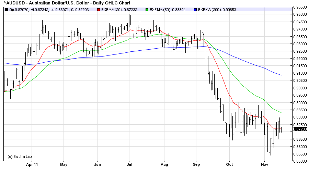Select the Jul marker on the date axis

(x=129, y=164)
